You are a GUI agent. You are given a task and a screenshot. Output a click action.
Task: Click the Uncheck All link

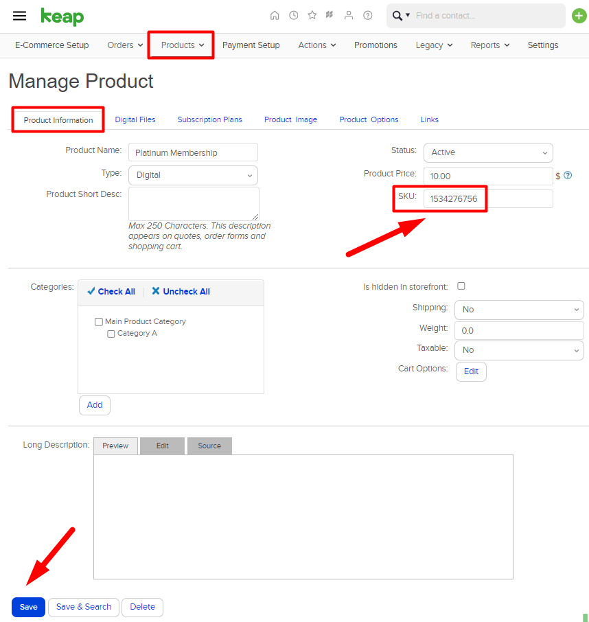187,292
